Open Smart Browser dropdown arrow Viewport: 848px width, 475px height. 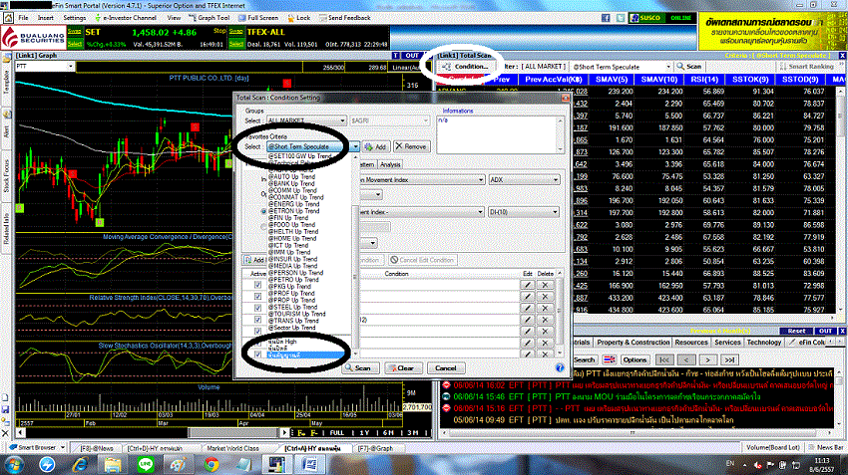63,447
